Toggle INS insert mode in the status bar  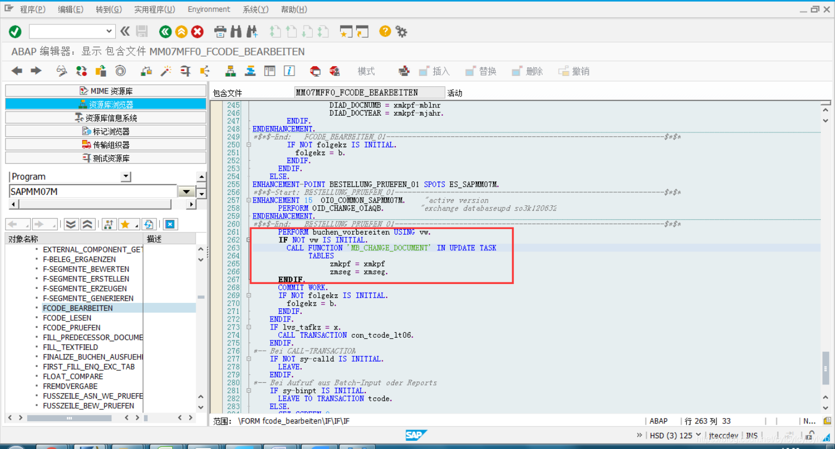[x=751, y=435]
